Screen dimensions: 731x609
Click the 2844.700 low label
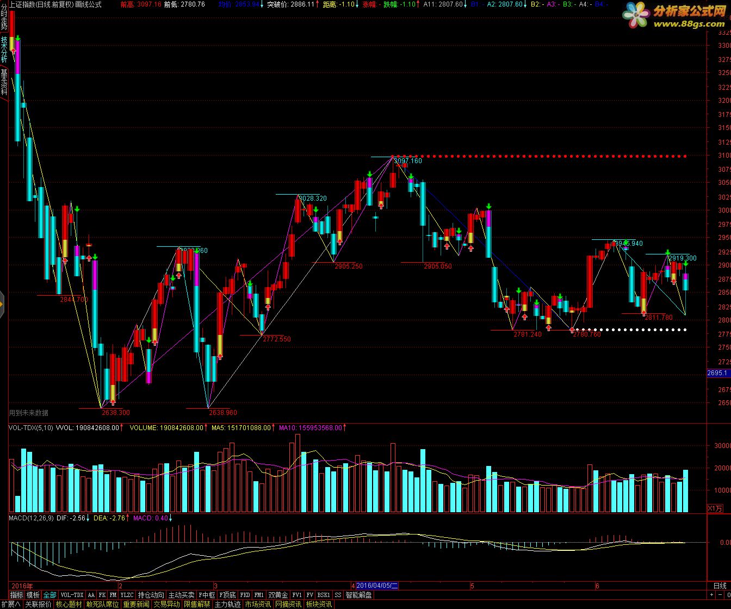pos(73,300)
